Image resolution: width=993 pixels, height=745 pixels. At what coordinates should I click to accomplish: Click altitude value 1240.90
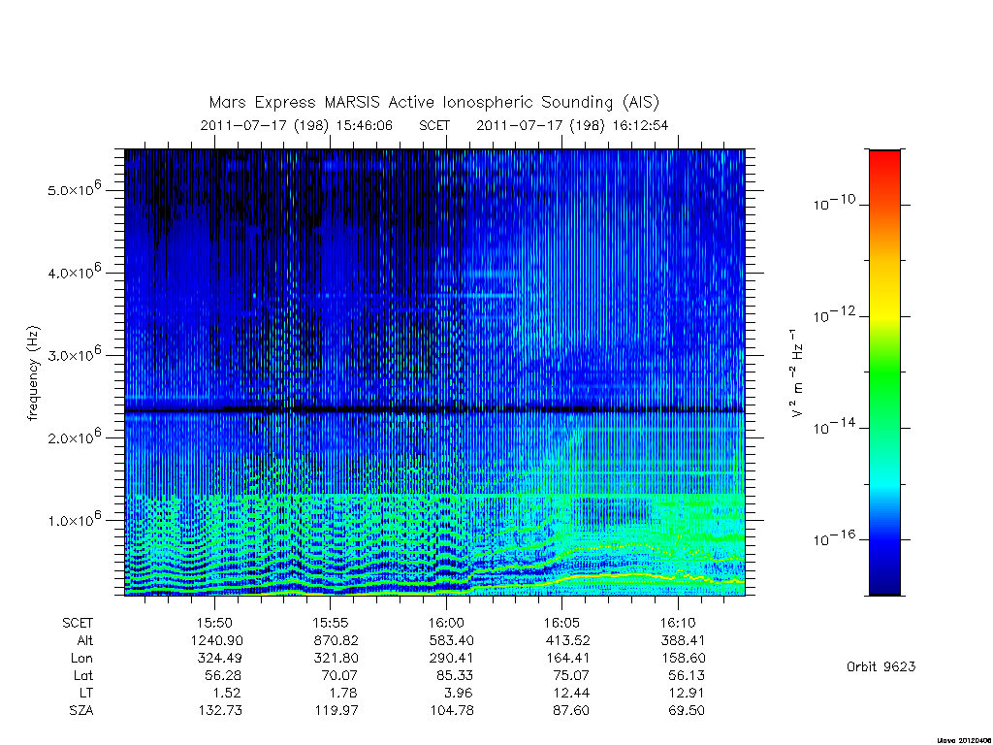(x=216, y=640)
